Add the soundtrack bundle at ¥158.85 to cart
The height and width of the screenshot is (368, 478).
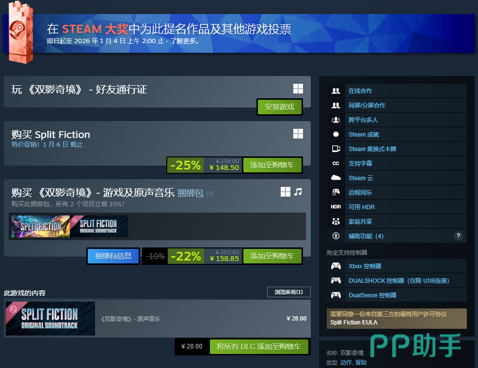(272, 256)
